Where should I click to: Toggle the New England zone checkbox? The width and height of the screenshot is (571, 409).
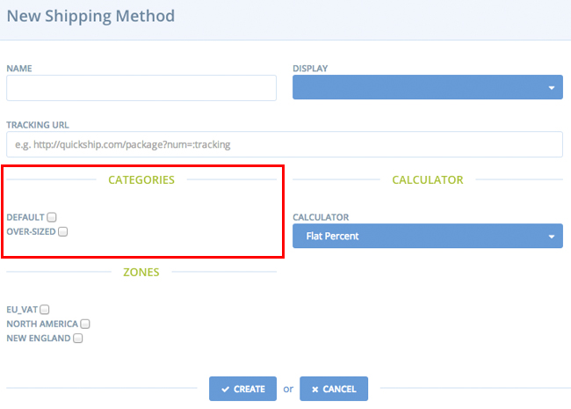tap(77, 339)
